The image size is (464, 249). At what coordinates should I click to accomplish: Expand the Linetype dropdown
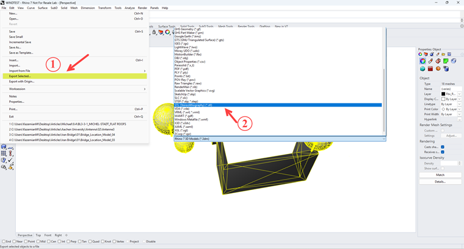tap(459, 104)
